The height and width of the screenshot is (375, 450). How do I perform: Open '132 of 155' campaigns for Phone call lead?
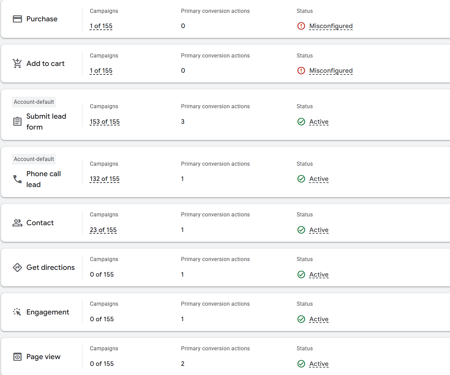[104, 179]
